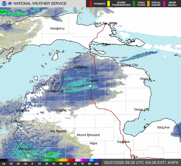Image resolution: width=181 pixels, height=166 pixels.
Task: Click the Bad Axe city label
Action: (164, 127)
